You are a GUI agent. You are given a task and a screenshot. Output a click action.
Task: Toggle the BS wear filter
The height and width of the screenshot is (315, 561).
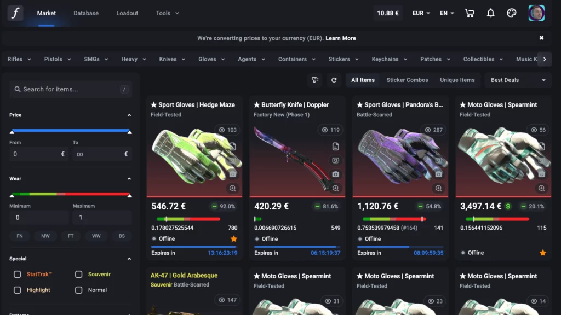click(x=122, y=236)
